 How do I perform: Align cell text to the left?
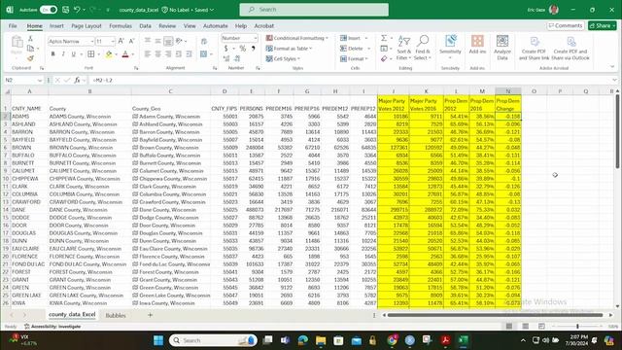click(x=147, y=54)
